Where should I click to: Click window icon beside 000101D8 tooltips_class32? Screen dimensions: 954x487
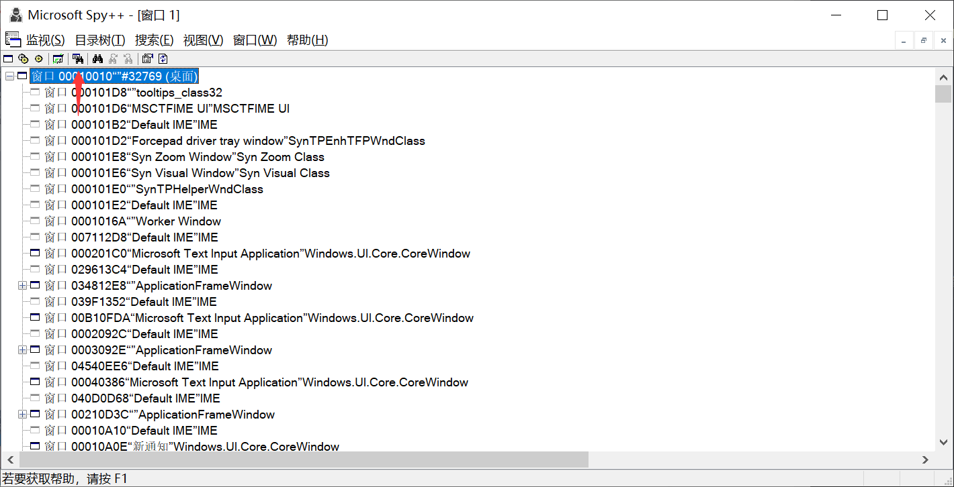(x=36, y=93)
